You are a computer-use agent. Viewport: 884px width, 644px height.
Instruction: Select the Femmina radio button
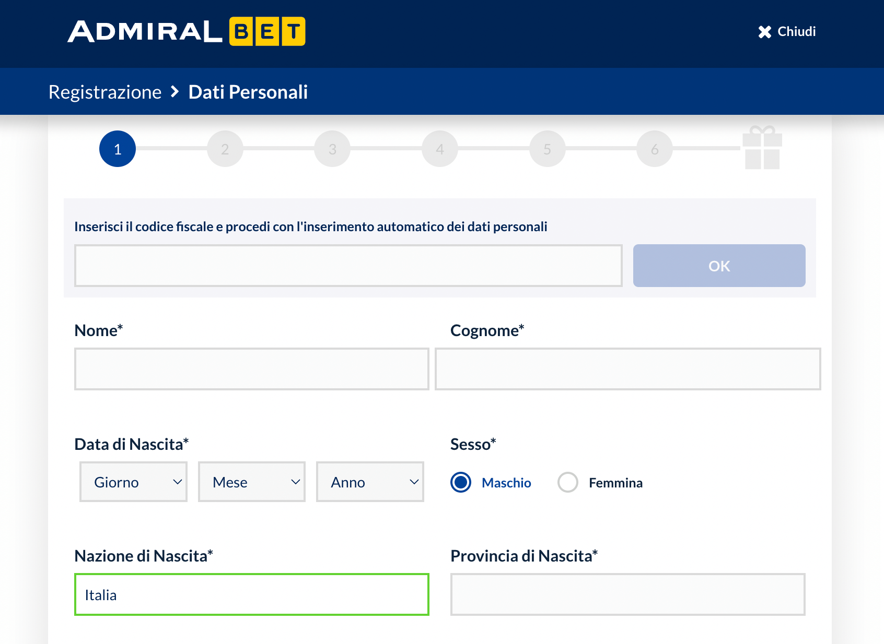(x=568, y=482)
